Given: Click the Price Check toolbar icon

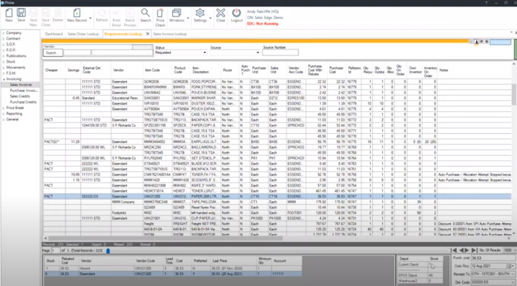Looking at the screenshot, I should [160, 13].
